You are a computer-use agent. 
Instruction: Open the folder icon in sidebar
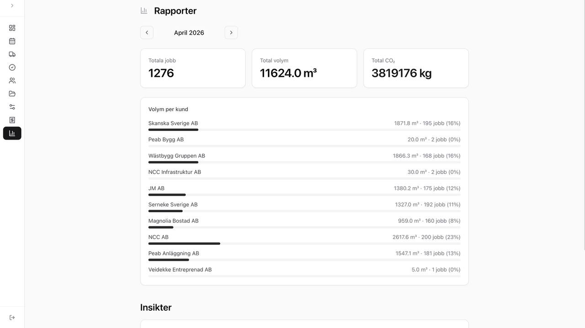(x=12, y=94)
